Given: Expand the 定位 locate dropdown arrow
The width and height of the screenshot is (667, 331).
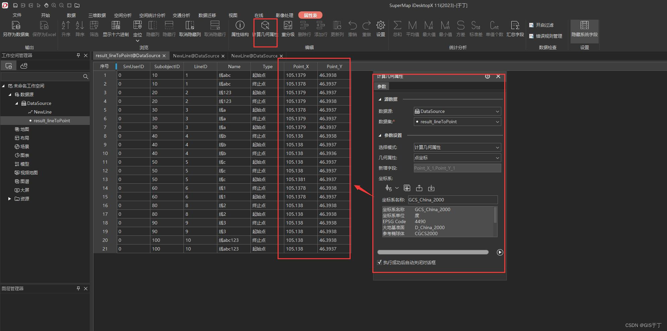Looking at the screenshot, I should [138, 41].
